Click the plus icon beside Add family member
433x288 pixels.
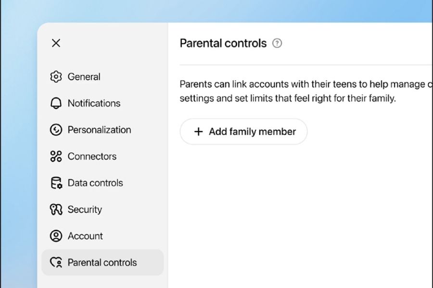(198, 132)
